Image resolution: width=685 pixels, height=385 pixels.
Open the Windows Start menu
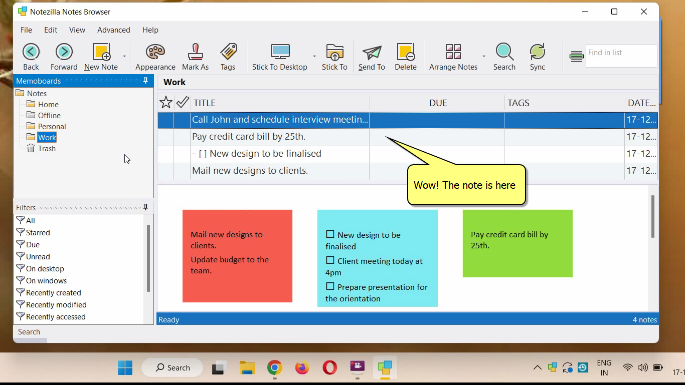125,368
